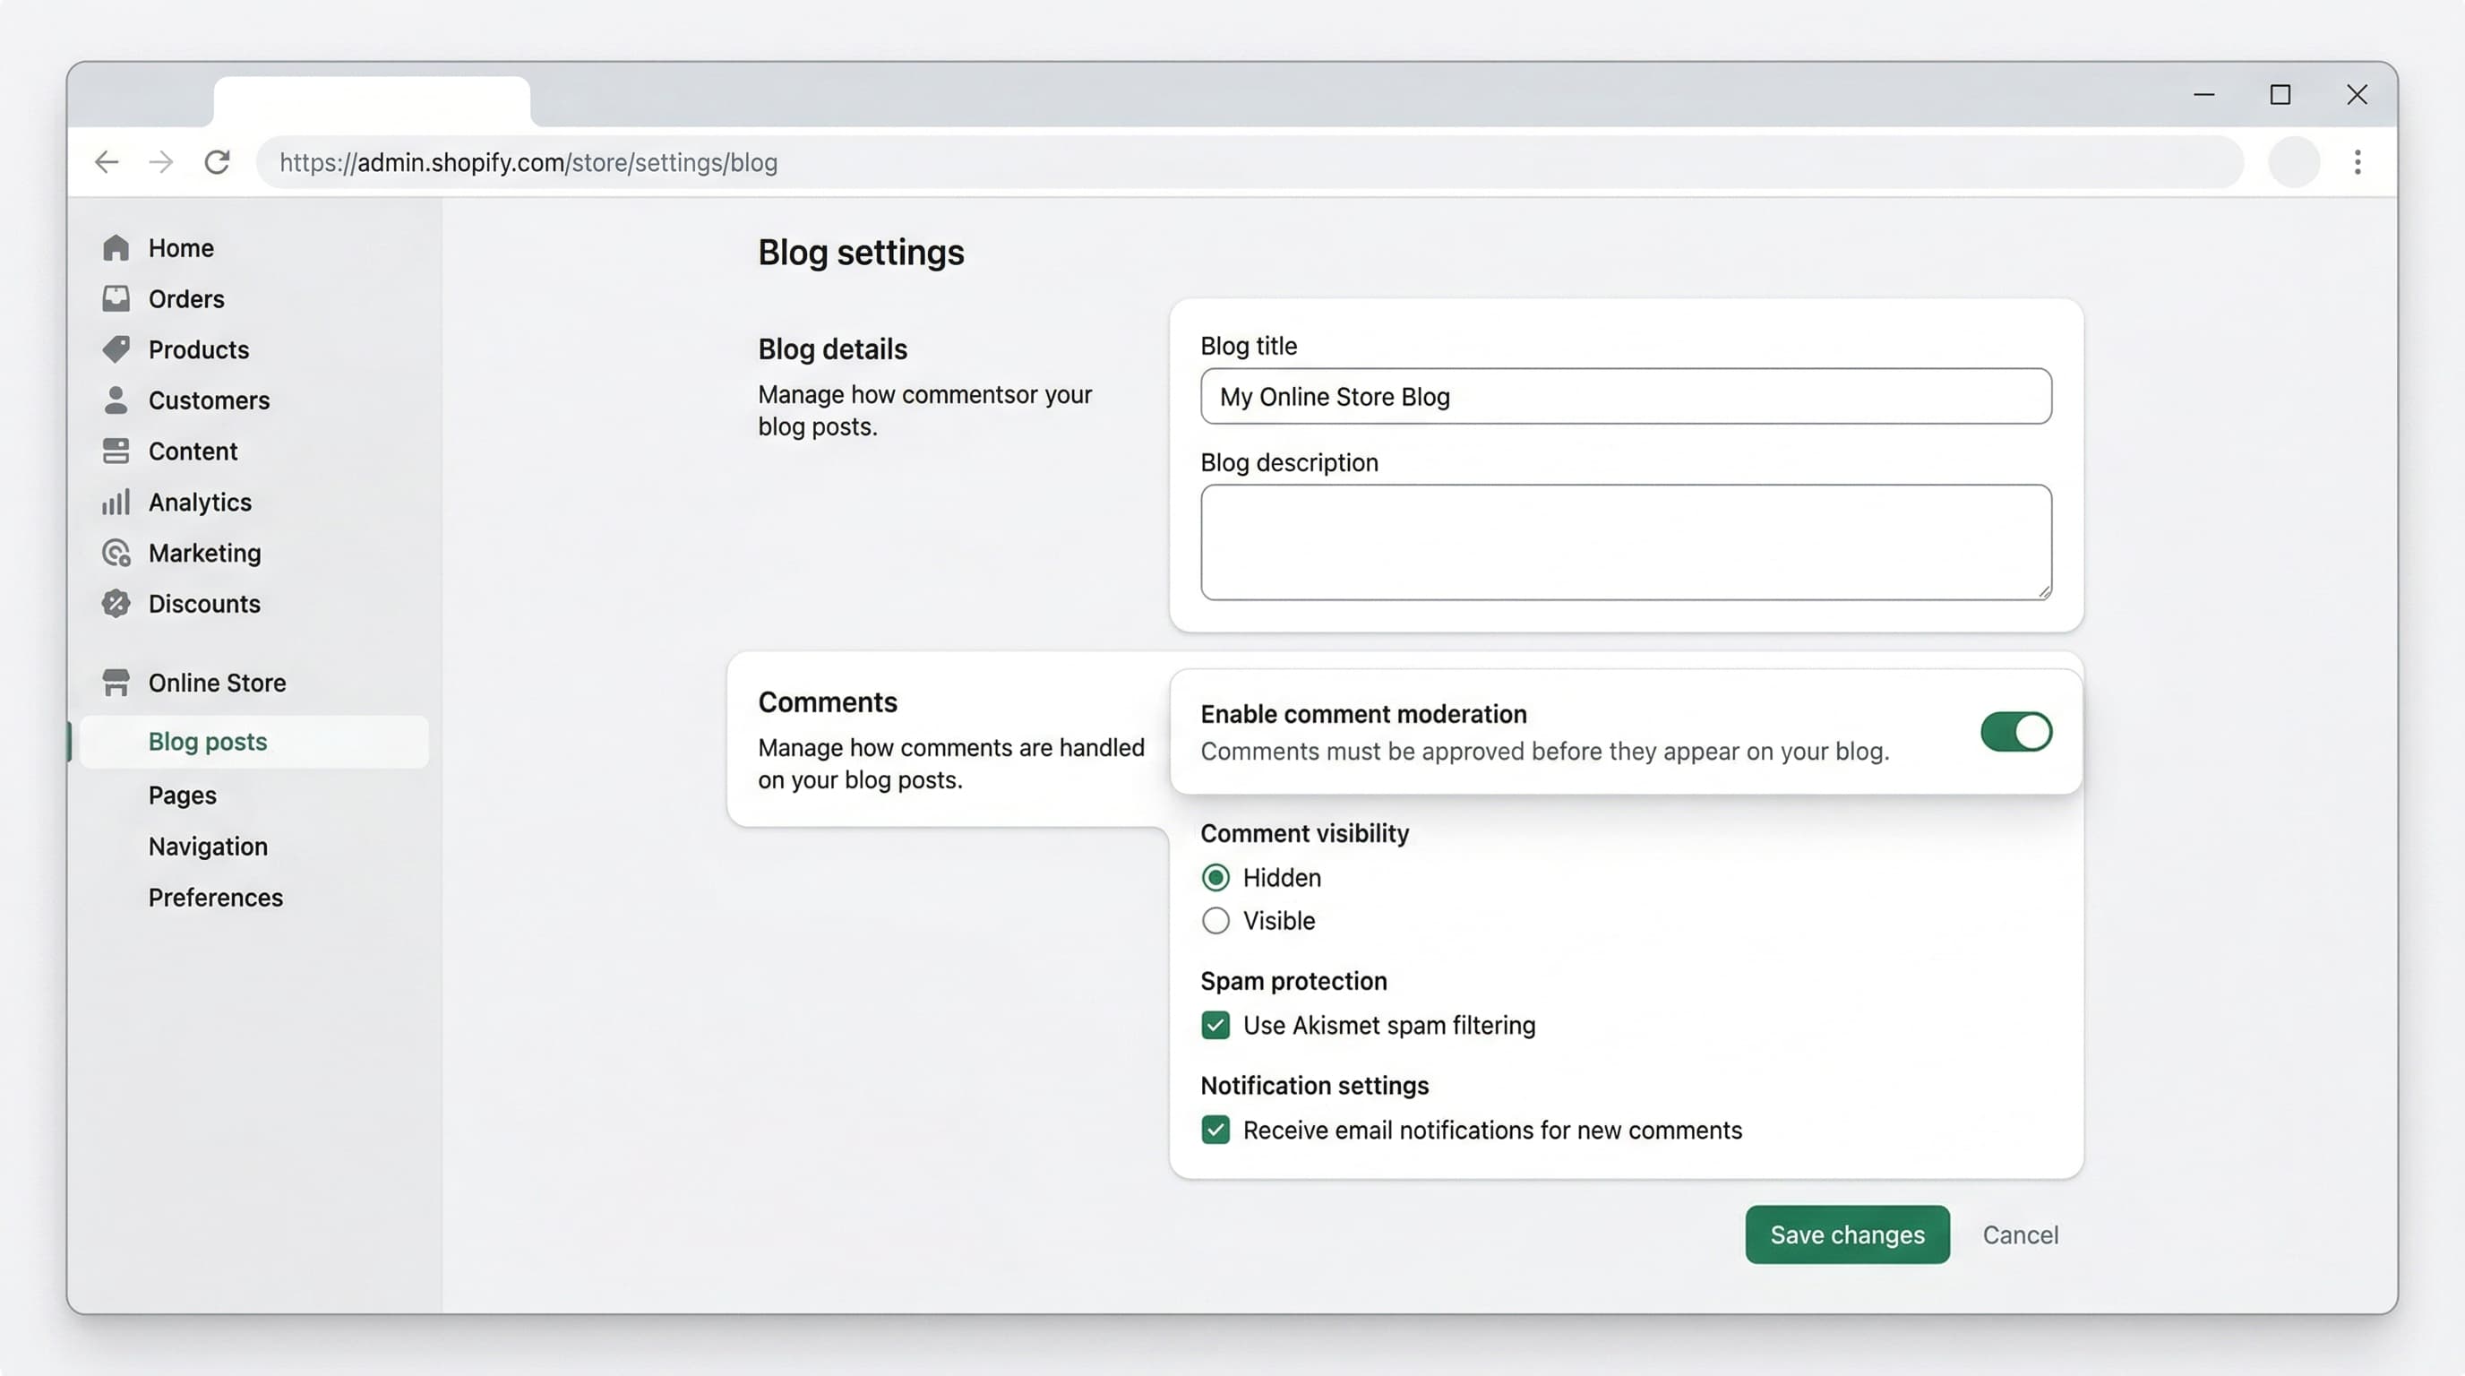Viewport: 2465px width, 1376px height.
Task: Open the Orders section
Action: click(x=185, y=297)
